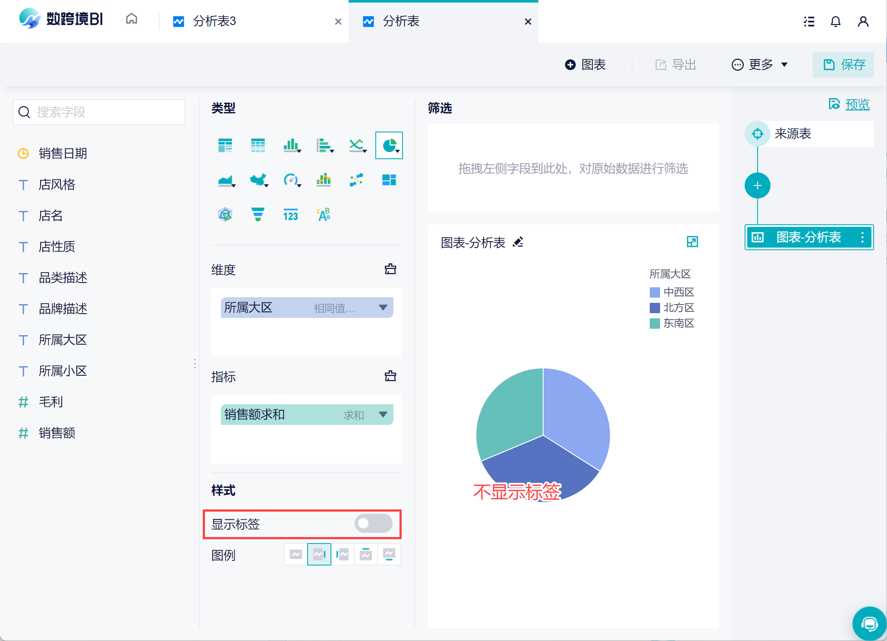887x641 pixels.
Task: Choose the gauge chart type icon
Action: point(291,180)
